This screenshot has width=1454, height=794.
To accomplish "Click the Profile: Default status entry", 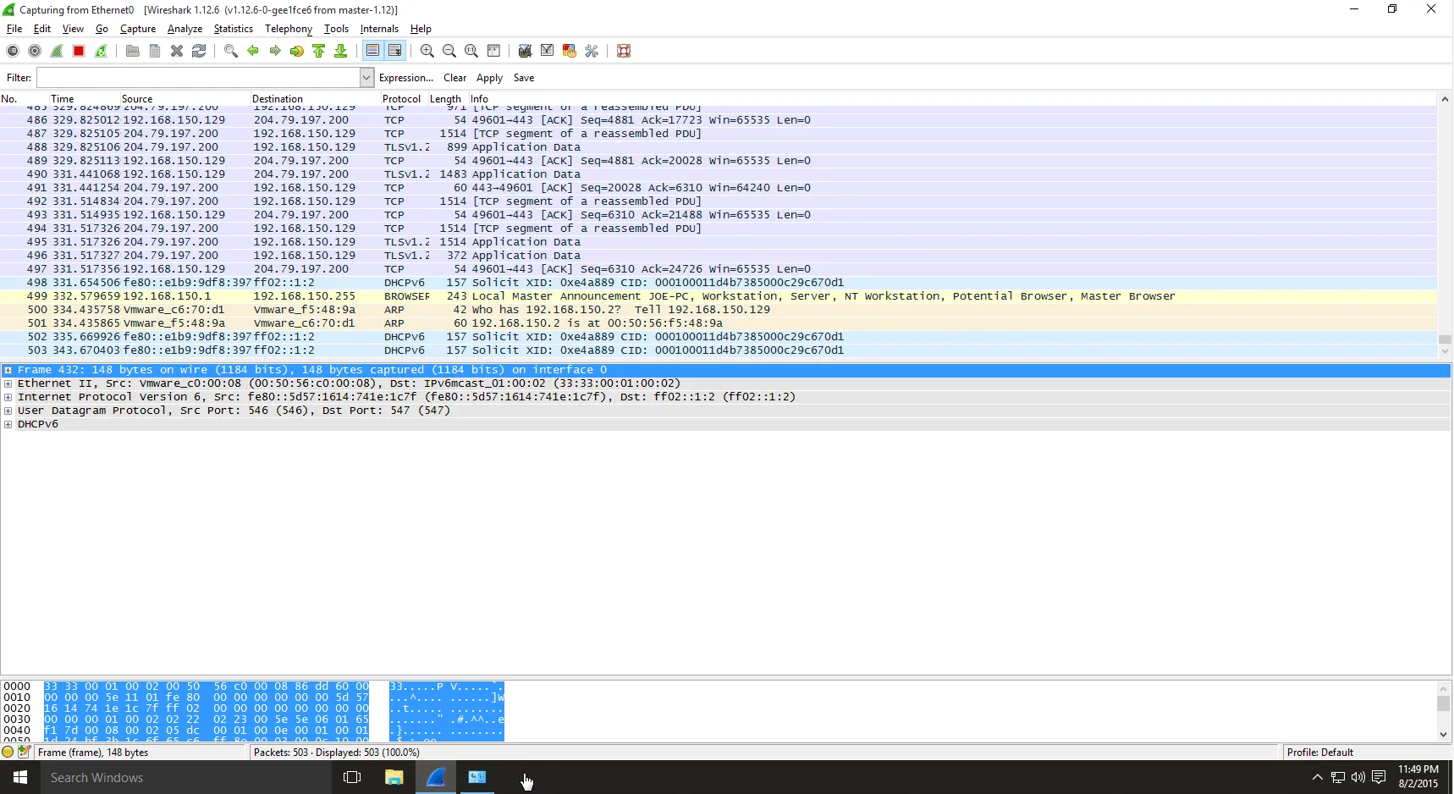I will (1319, 753).
